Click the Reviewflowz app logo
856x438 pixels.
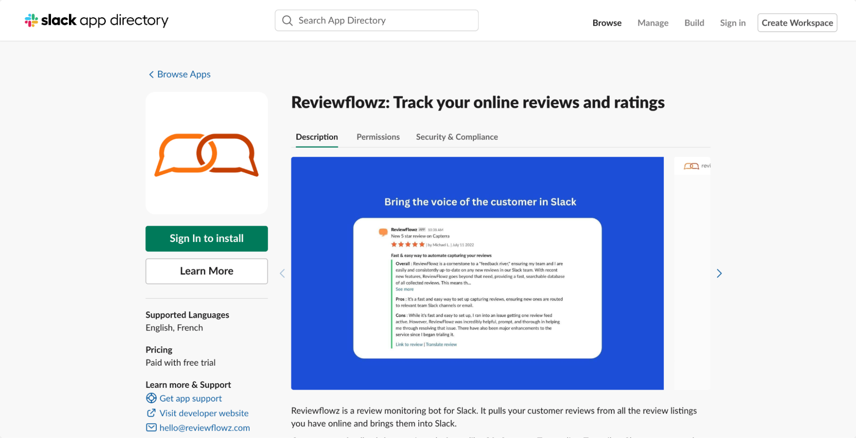(207, 153)
